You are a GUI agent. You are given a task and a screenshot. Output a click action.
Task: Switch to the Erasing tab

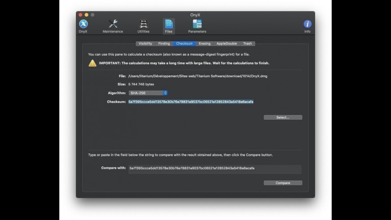pyautogui.click(x=204, y=44)
